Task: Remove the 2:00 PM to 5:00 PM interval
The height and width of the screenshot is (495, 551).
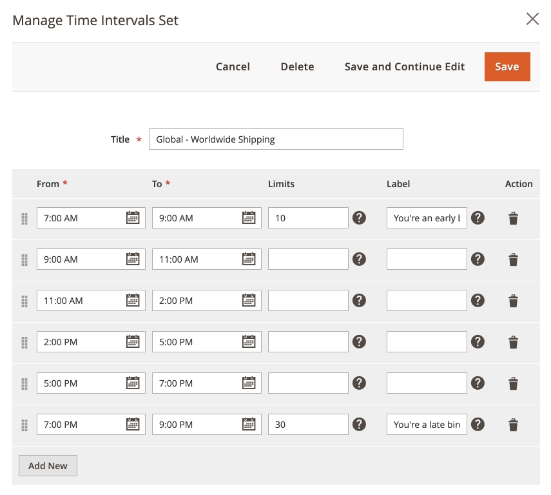Action: (x=513, y=342)
